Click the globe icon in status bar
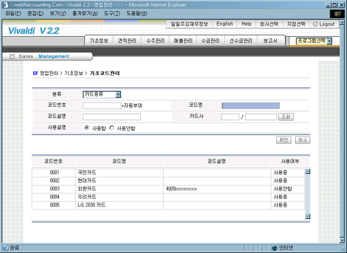This screenshot has height=253, width=347. (x=274, y=248)
